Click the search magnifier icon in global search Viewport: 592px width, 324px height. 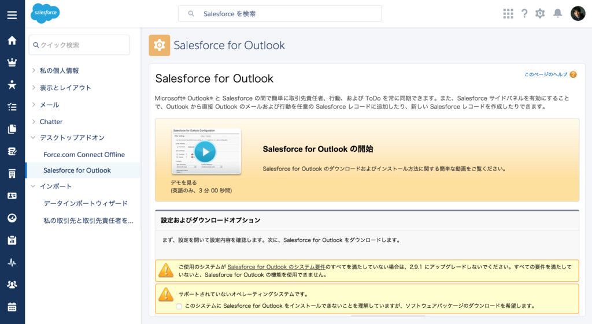pos(191,14)
